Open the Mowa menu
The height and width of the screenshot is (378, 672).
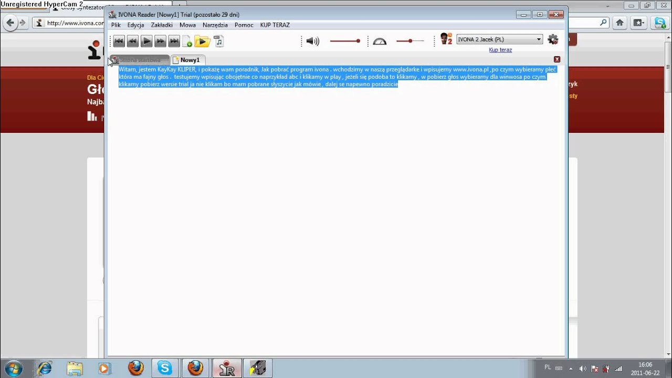tap(187, 25)
